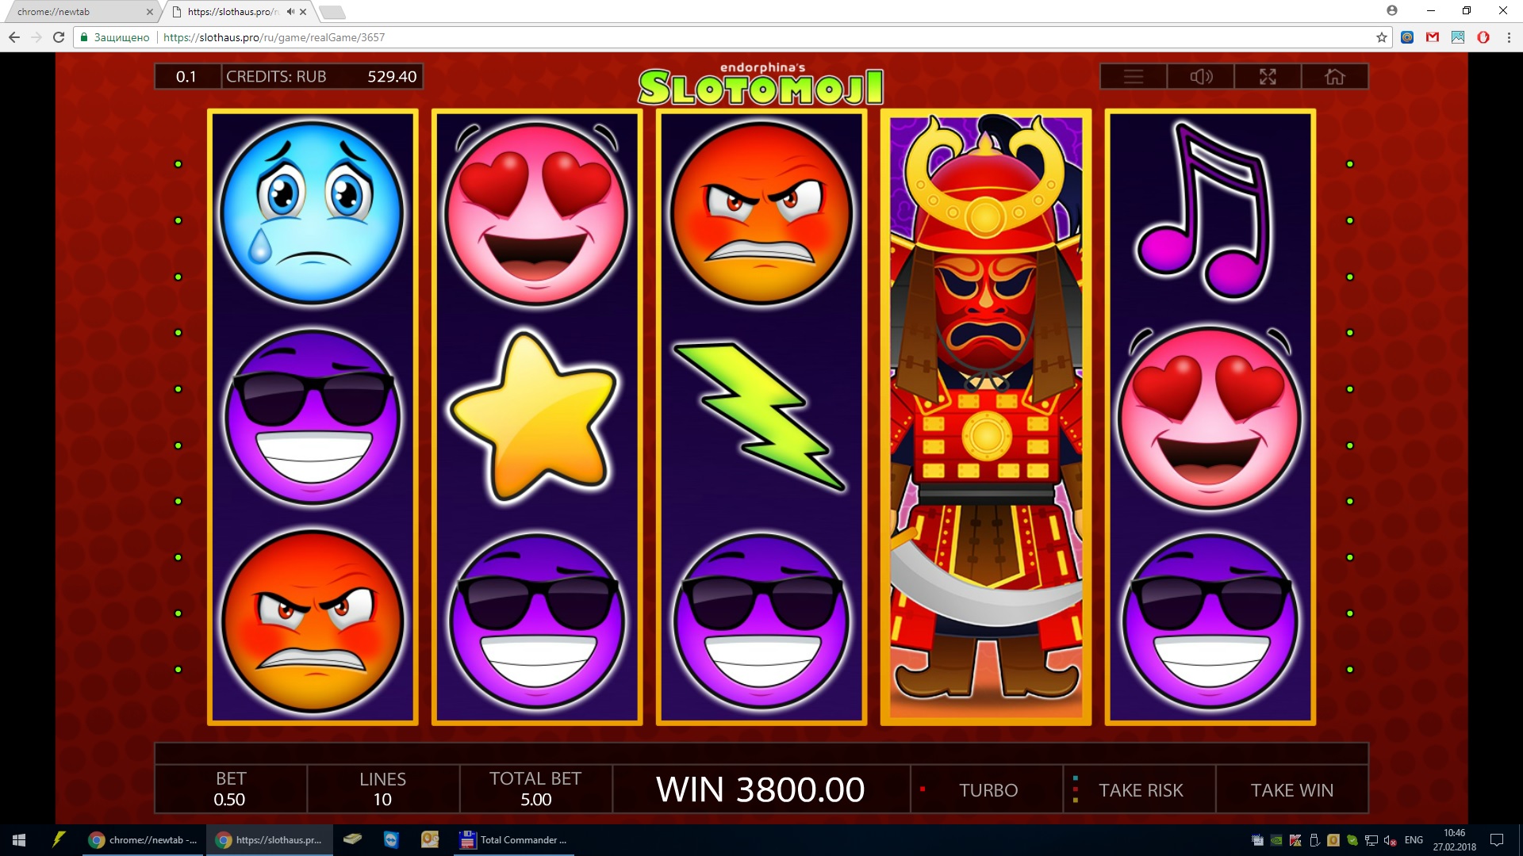Click TAKE RISK button
This screenshot has width=1523, height=856.
click(1140, 790)
